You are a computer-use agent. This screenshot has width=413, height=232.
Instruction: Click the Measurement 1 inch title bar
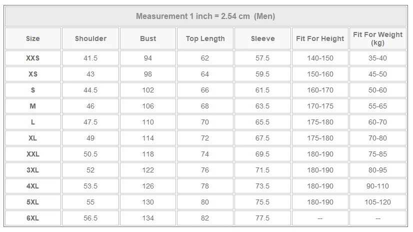coord(205,16)
